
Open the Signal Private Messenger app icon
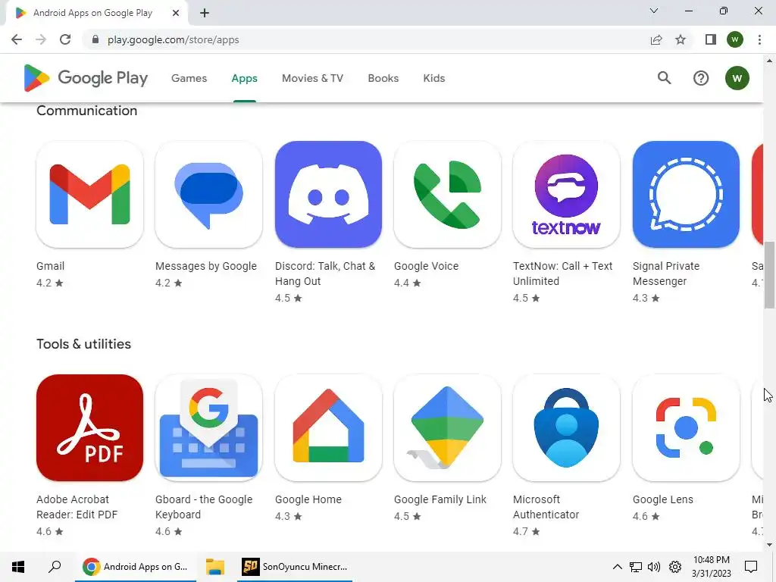(686, 195)
